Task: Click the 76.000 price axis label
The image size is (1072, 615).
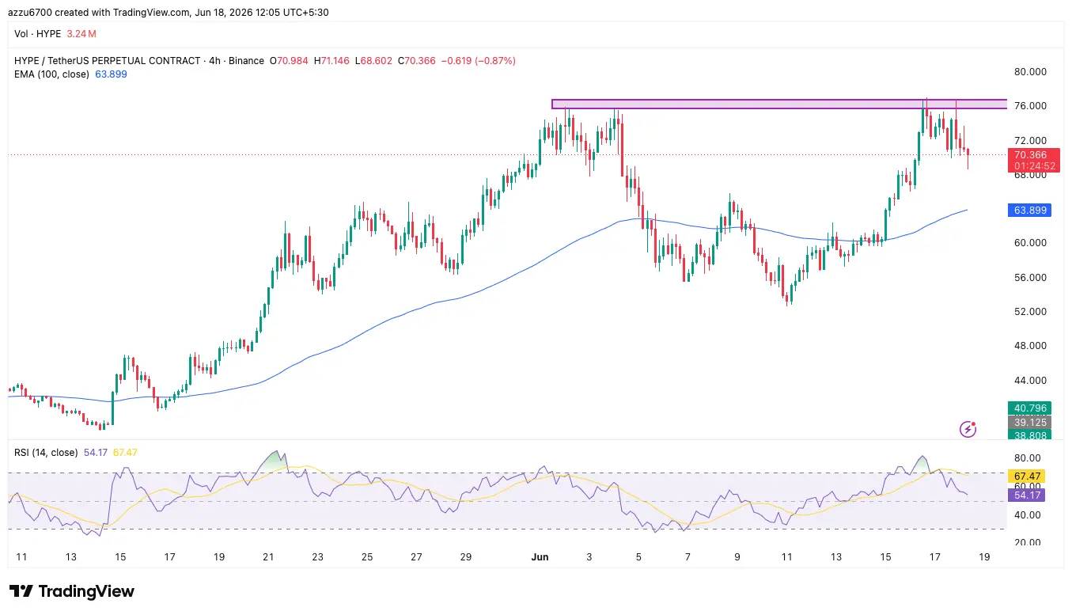Action: tap(1030, 106)
